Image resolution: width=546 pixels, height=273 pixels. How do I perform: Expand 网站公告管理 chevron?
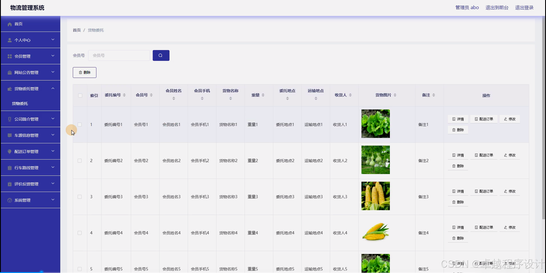[x=53, y=72]
